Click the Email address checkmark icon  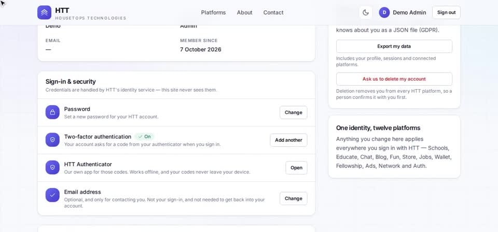52,195
